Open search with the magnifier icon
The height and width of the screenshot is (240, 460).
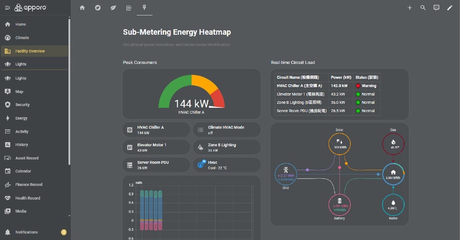(423, 8)
